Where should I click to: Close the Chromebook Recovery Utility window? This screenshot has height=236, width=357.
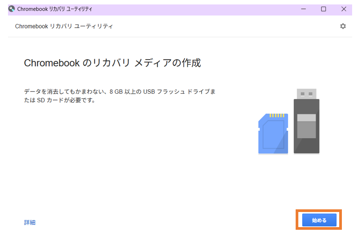344,9
